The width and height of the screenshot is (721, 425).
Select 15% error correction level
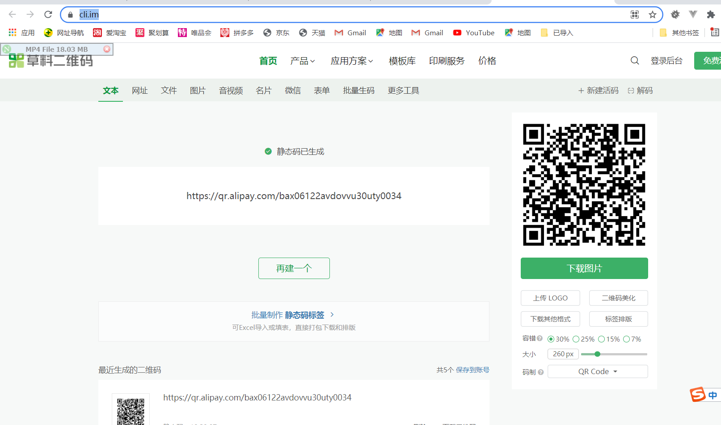pos(601,339)
